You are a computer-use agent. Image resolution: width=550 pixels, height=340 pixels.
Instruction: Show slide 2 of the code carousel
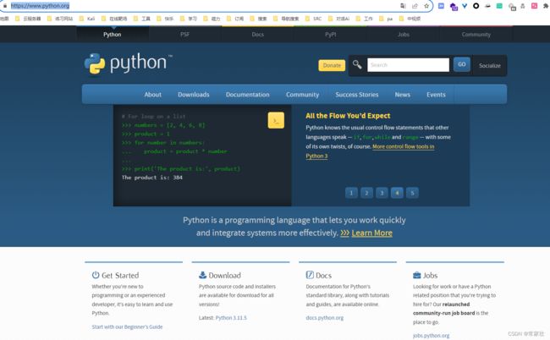(366, 193)
